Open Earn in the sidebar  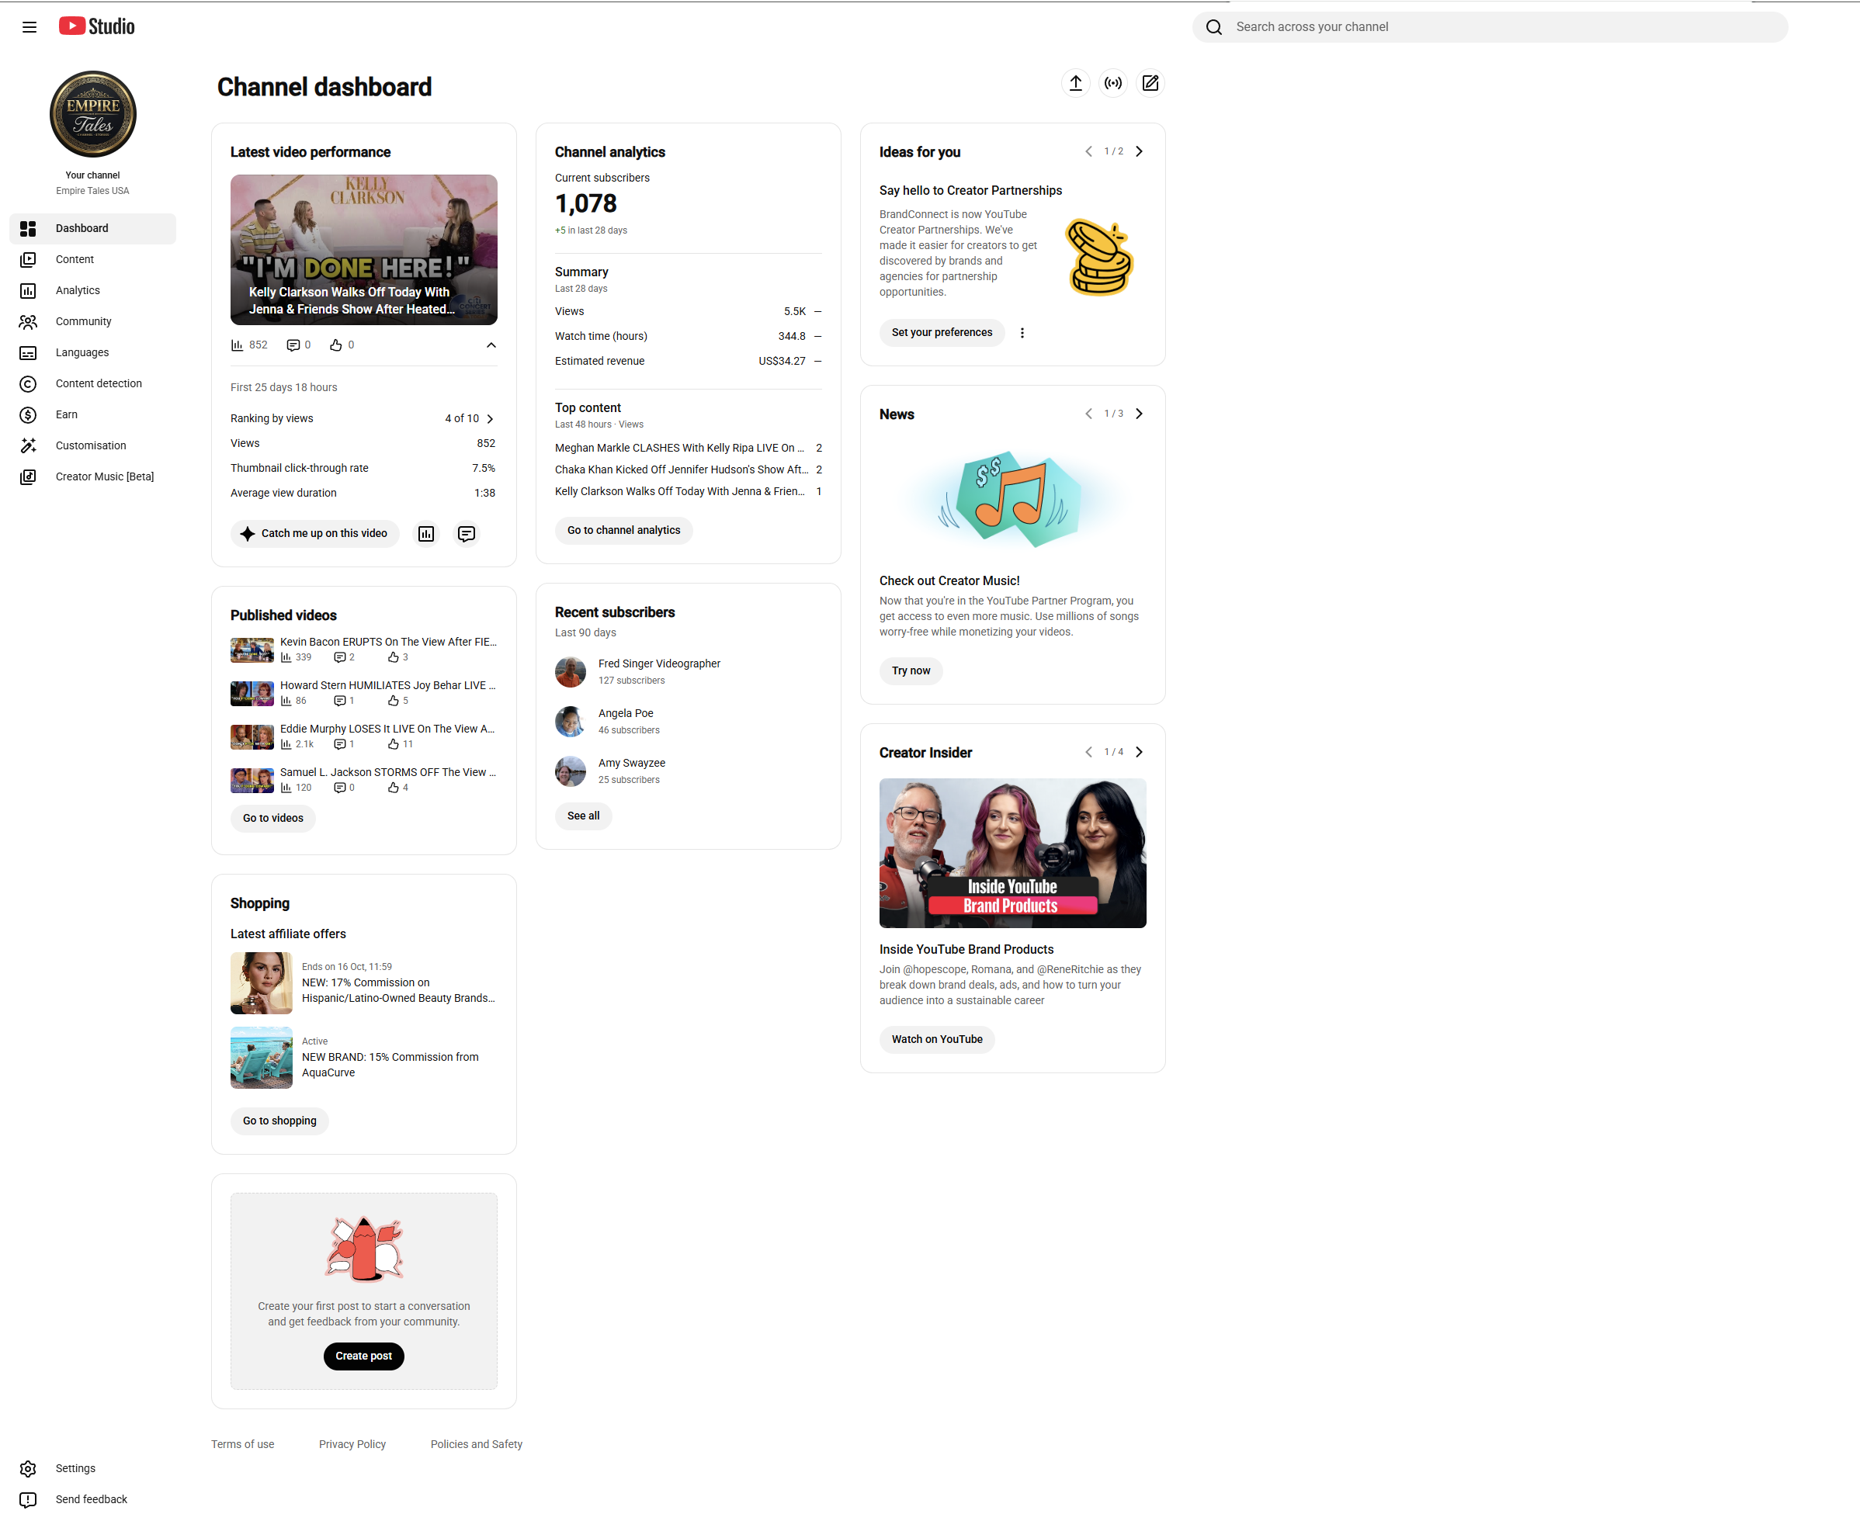[x=93, y=414]
